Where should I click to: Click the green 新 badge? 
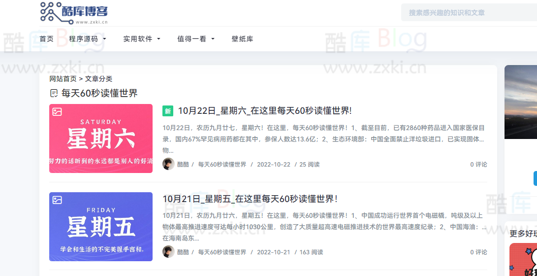168,111
